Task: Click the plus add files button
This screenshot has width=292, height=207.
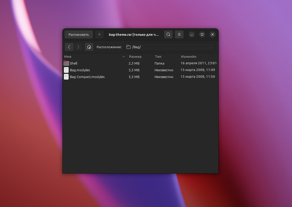Action: pos(99,34)
